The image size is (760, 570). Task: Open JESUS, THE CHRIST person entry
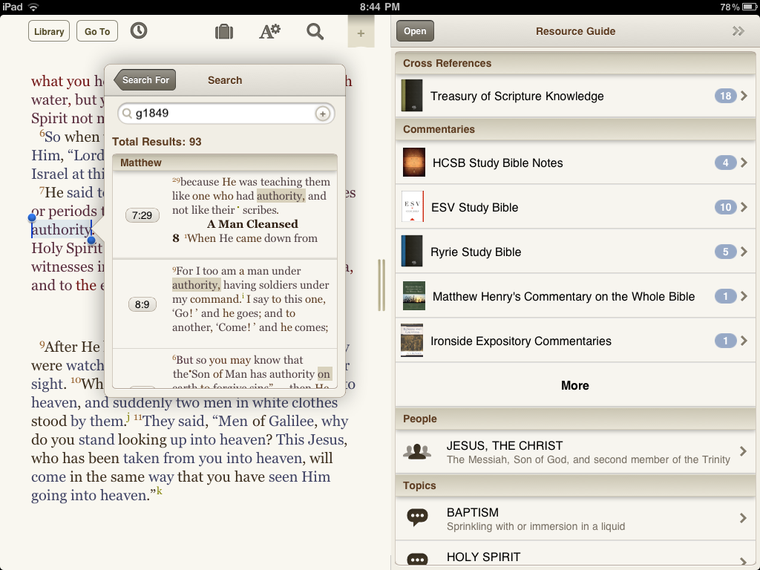click(x=575, y=452)
